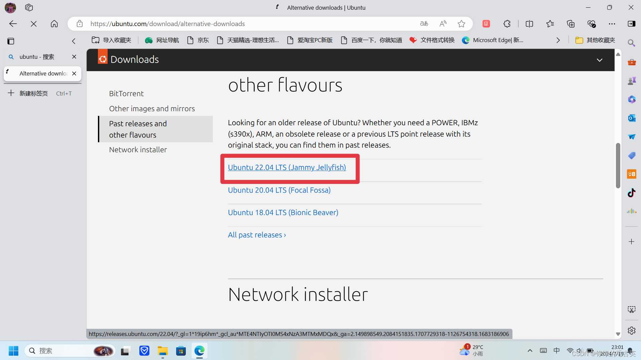The image size is (641, 360).
Task: Open TikTok in the sidebar
Action: pyautogui.click(x=632, y=193)
